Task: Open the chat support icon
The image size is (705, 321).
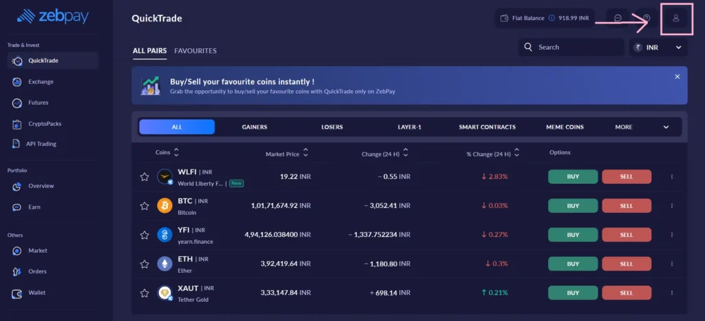Action: 618,19
